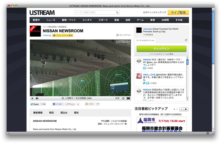Click the social stream scrollbar thumb

click(188, 62)
